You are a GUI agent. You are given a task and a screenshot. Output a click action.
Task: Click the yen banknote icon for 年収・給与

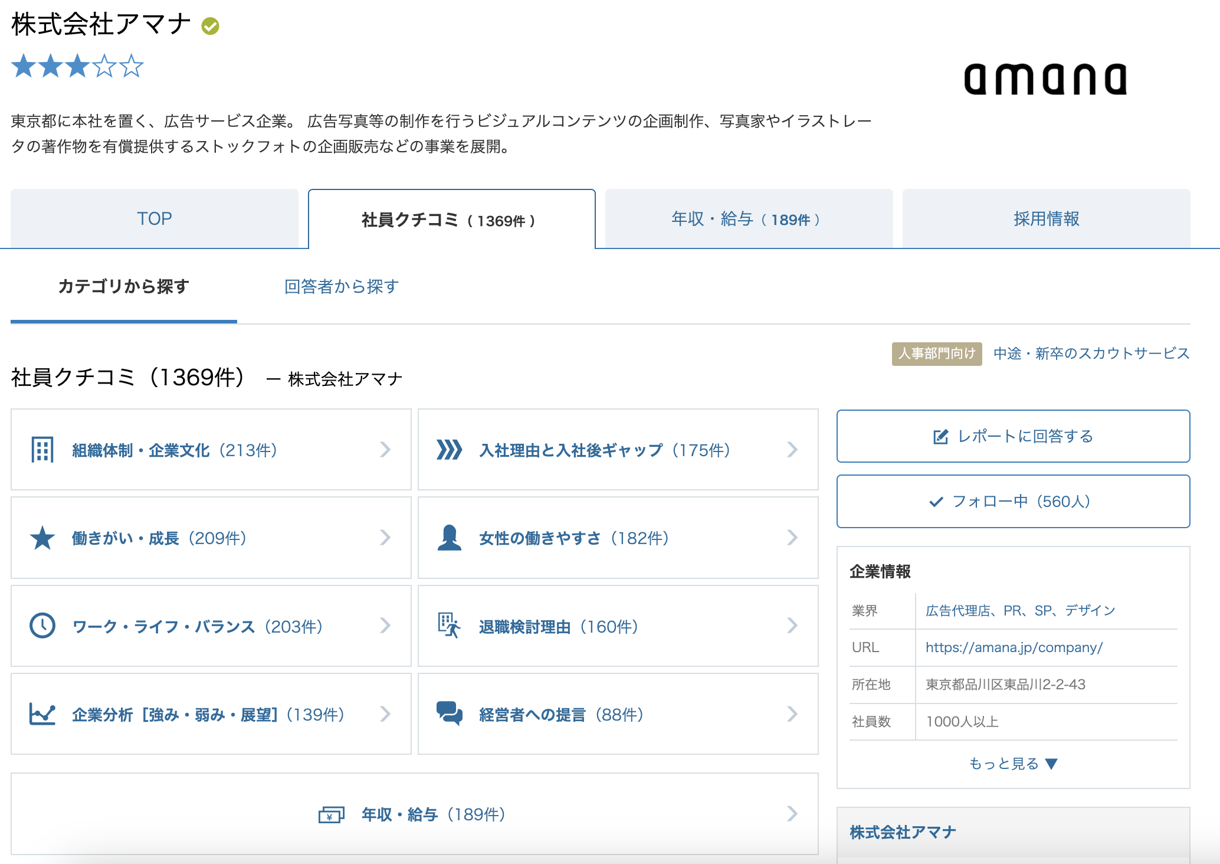tap(331, 815)
